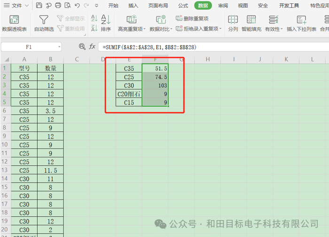This screenshot has width=329, height=237.
Task: Click the Print icon in quick toolbar
Action: pyautogui.click(x=58, y=5)
